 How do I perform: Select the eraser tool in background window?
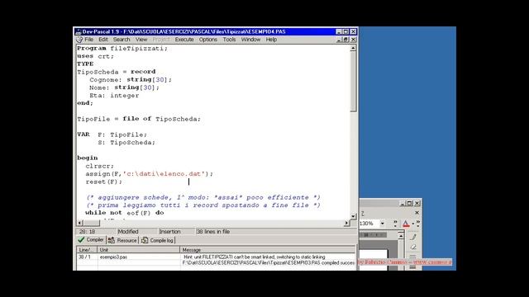(413, 247)
